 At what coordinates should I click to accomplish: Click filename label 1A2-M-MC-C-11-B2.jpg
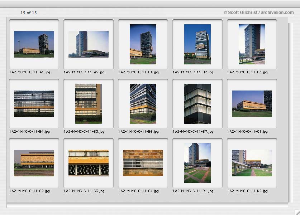pyautogui.click(x=193, y=72)
